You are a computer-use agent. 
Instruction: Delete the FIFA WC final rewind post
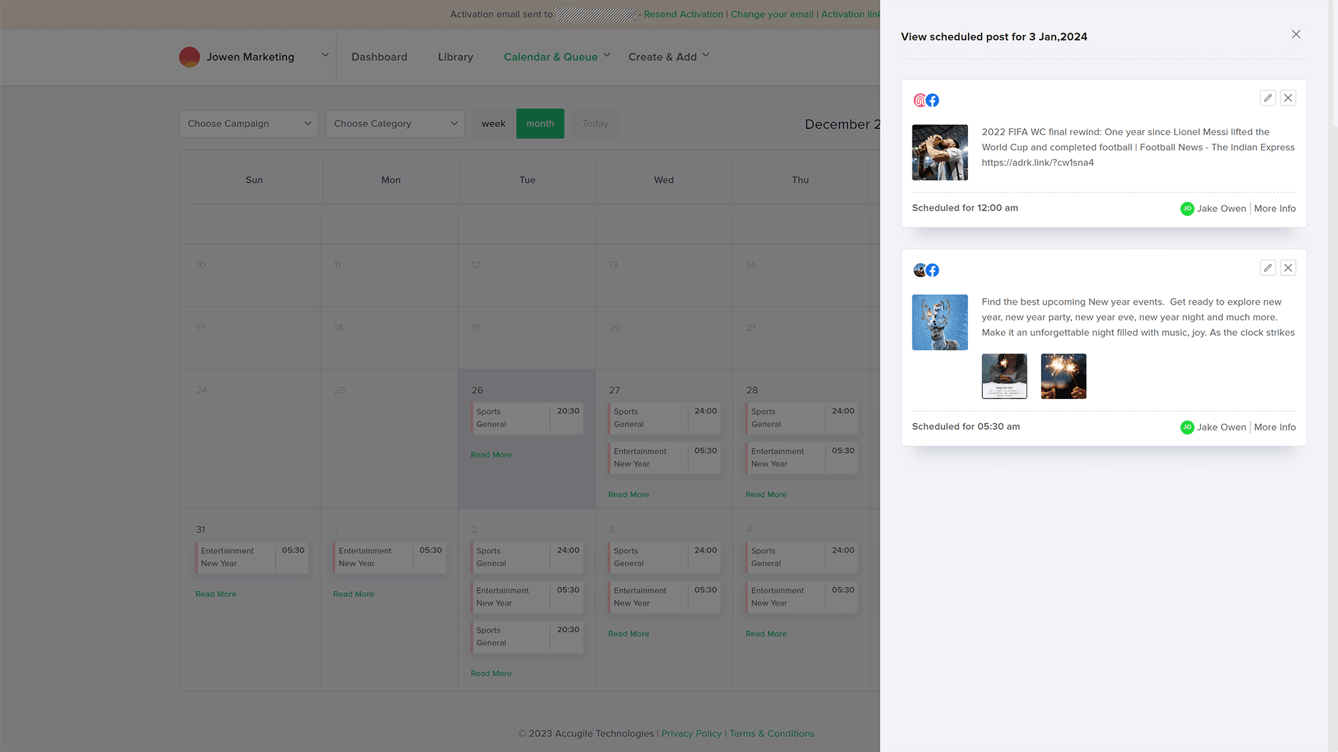coord(1288,98)
